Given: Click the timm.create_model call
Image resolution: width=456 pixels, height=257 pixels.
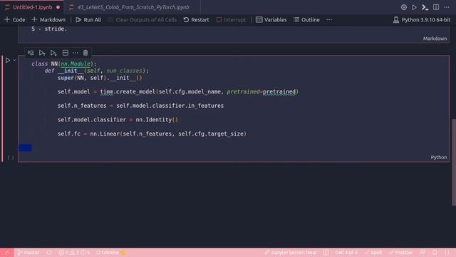Looking at the screenshot, I should 128,92.
